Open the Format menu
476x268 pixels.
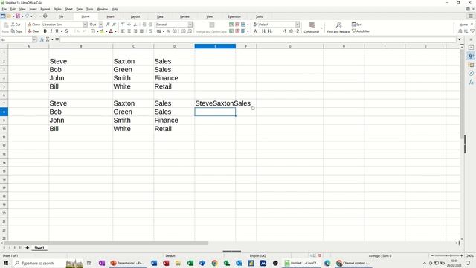45,9
